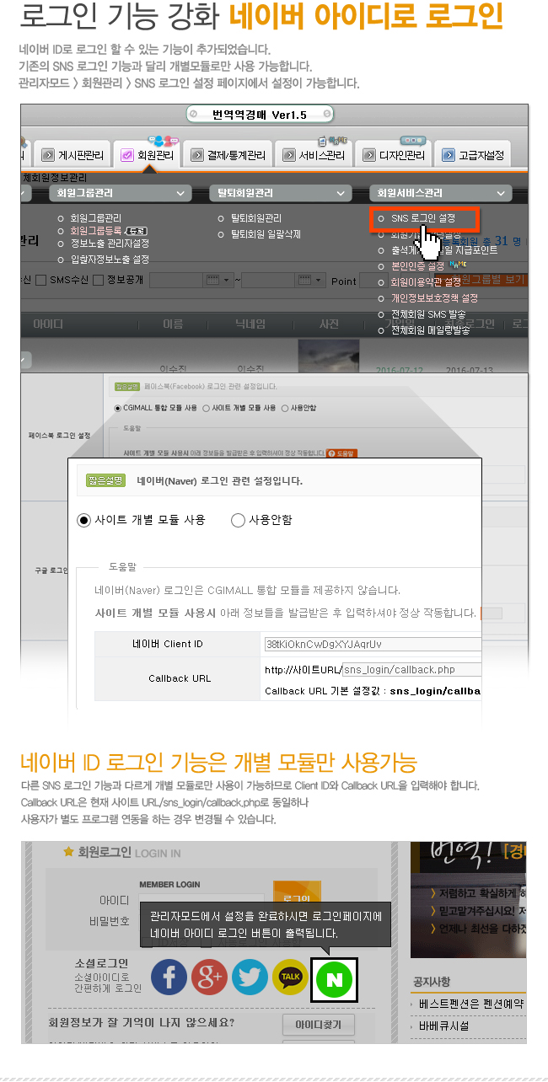Click the 이름 column header
This screenshot has width=548, height=1082.
(172, 324)
